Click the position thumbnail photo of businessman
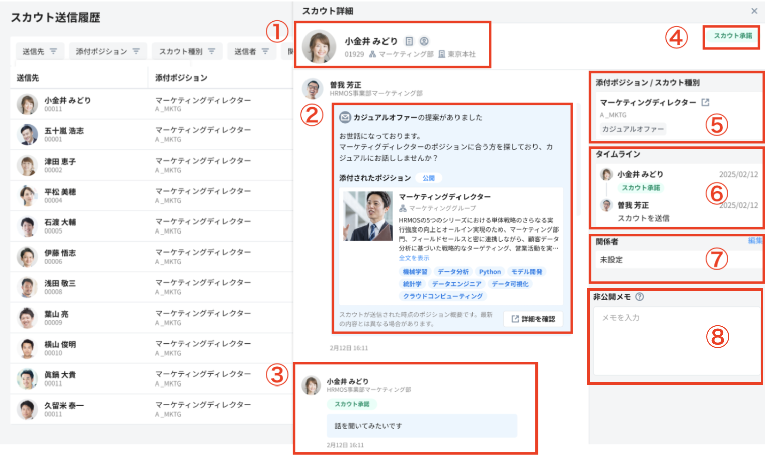765x463 pixels. pyautogui.click(x=367, y=215)
